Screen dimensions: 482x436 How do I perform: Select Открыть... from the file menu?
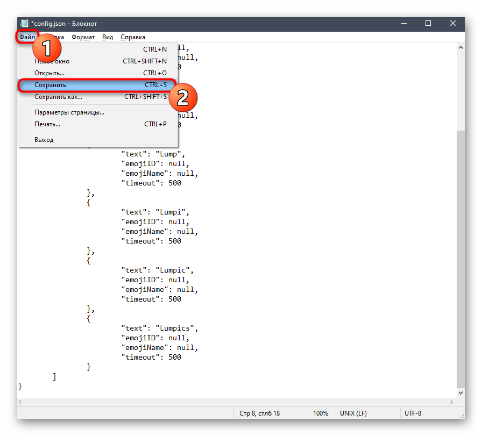[97, 73]
